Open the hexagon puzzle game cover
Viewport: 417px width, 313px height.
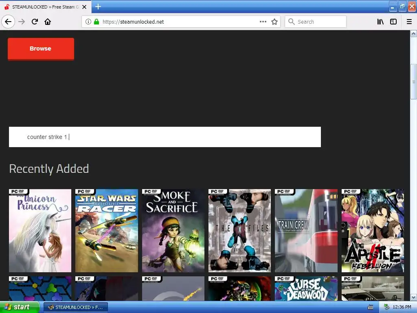pyautogui.click(x=40, y=289)
